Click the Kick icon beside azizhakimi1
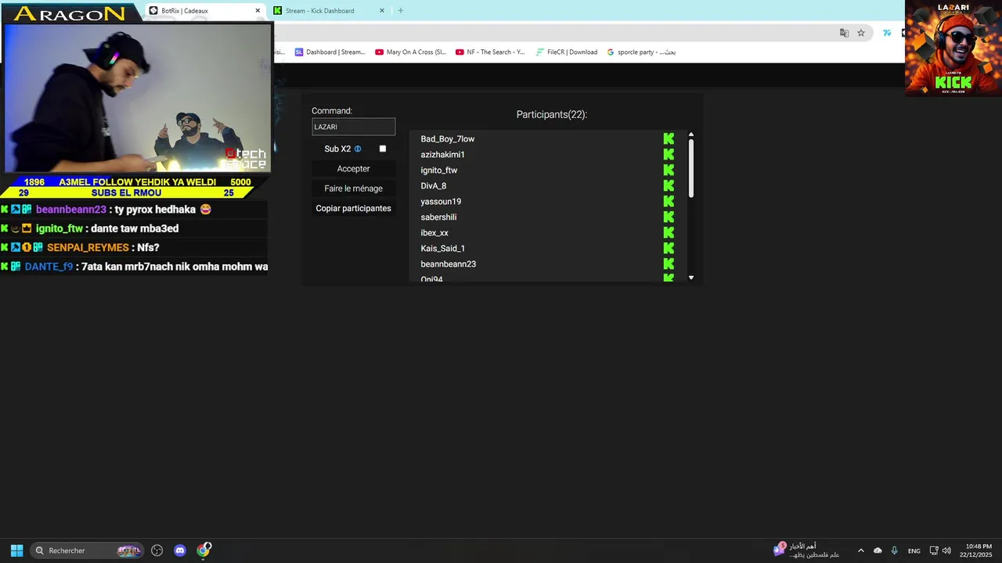The width and height of the screenshot is (1002, 563). tap(669, 154)
